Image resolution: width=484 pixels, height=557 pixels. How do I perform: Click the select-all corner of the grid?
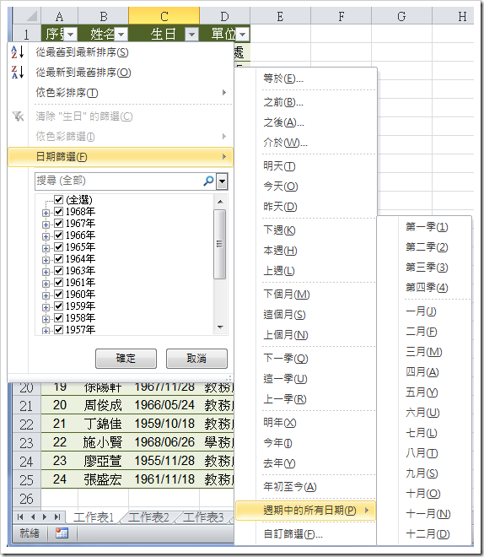point(27,16)
